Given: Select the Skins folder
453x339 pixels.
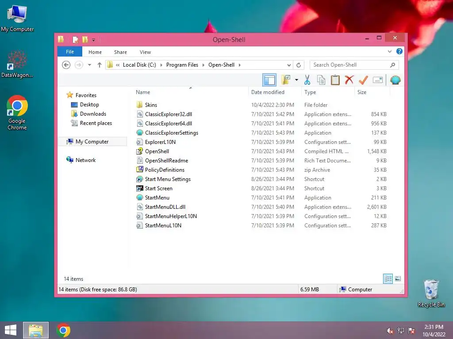Looking at the screenshot, I should click(x=151, y=105).
